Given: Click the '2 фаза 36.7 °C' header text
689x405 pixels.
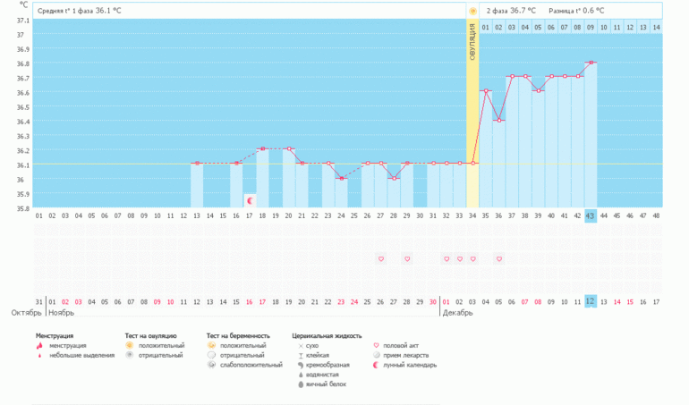Looking at the screenshot, I should click(x=511, y=11).
